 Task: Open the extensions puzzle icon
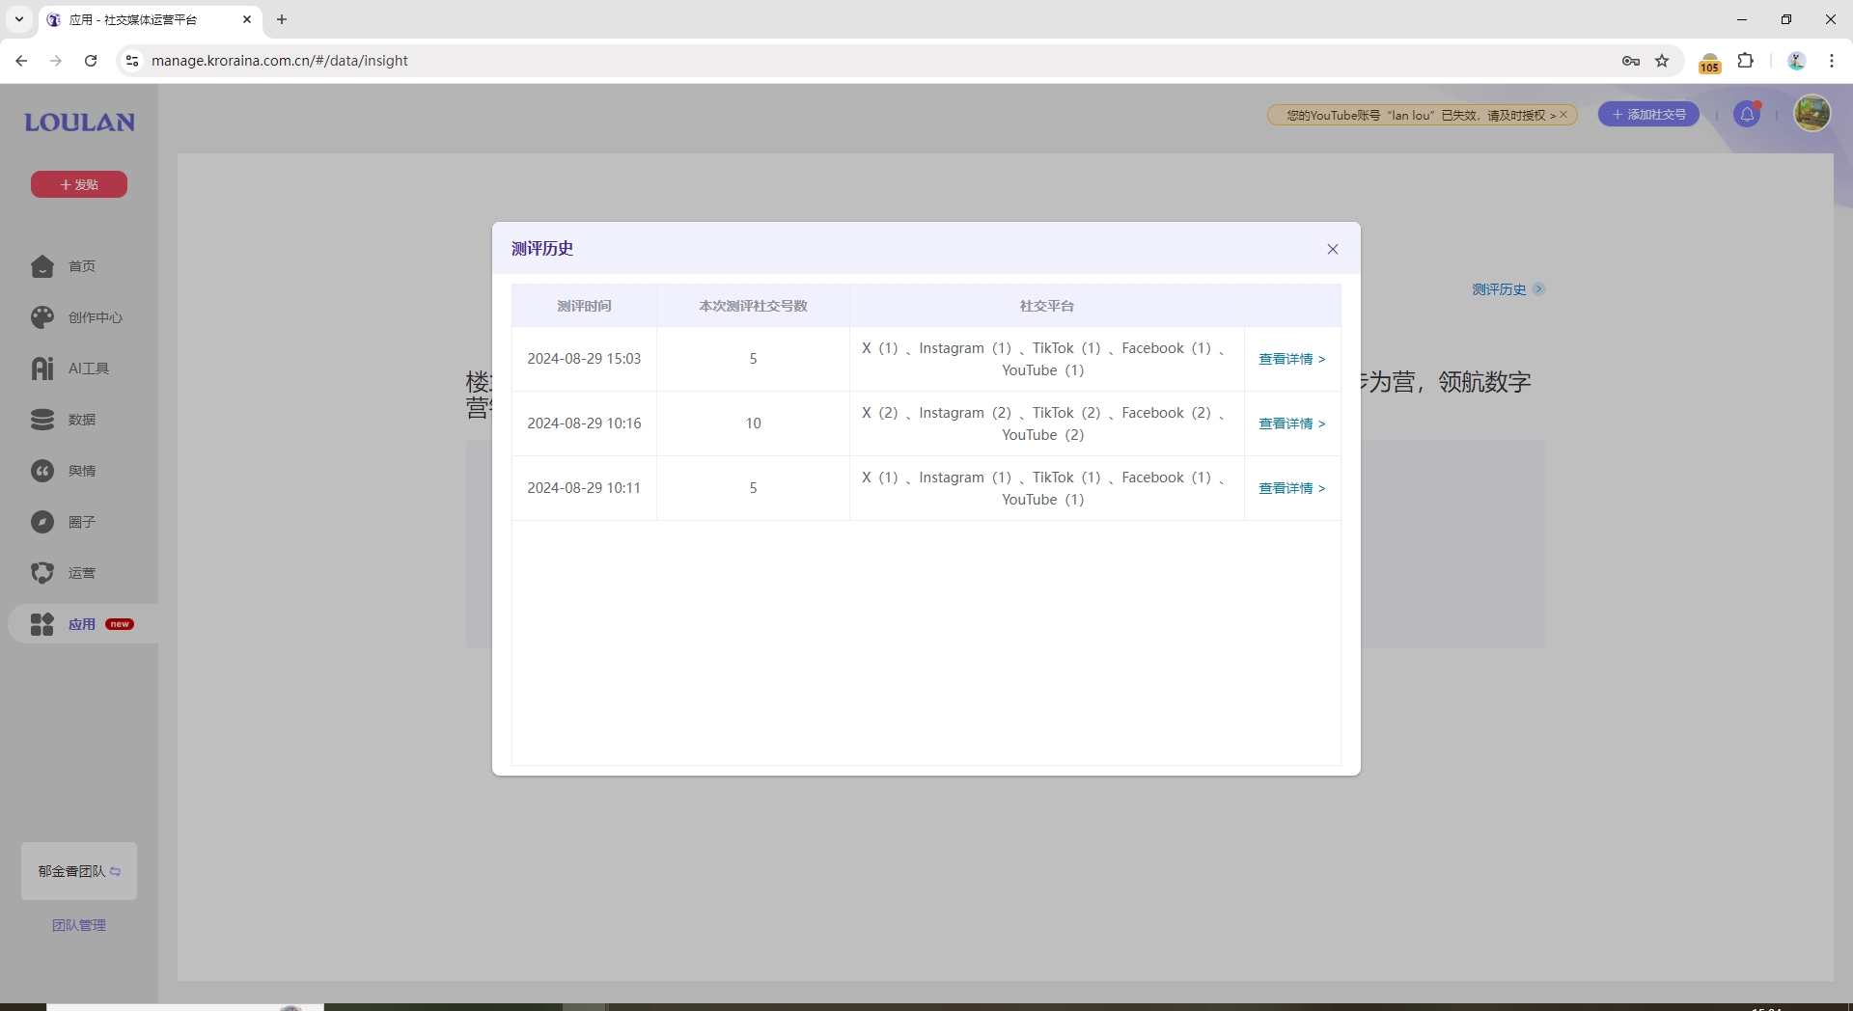pos(1745,61)
